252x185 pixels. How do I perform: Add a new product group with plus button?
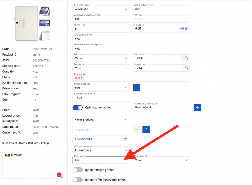136,88
